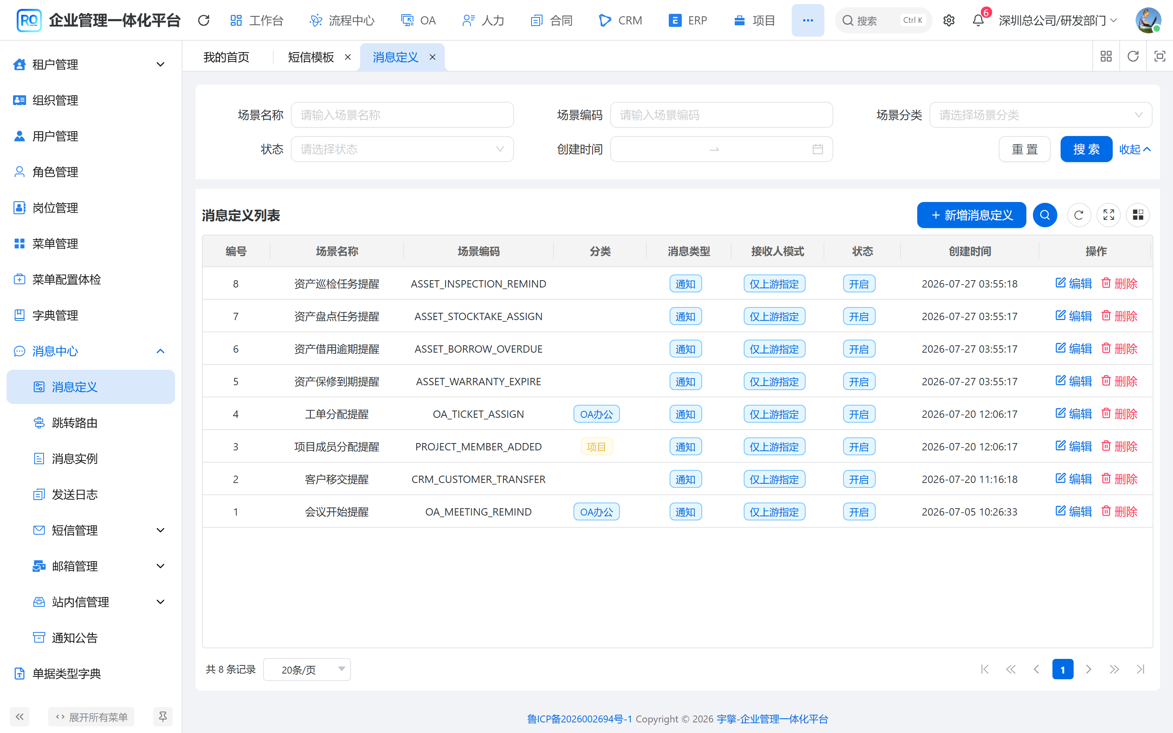Open column settings icon

click(x=1138, y=215)
